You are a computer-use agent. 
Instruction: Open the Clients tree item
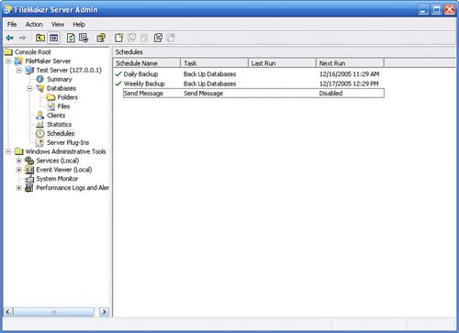pyautogui.click(x=56, y=116)
